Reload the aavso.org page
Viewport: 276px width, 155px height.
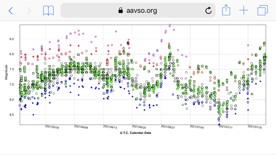(208, 10)
